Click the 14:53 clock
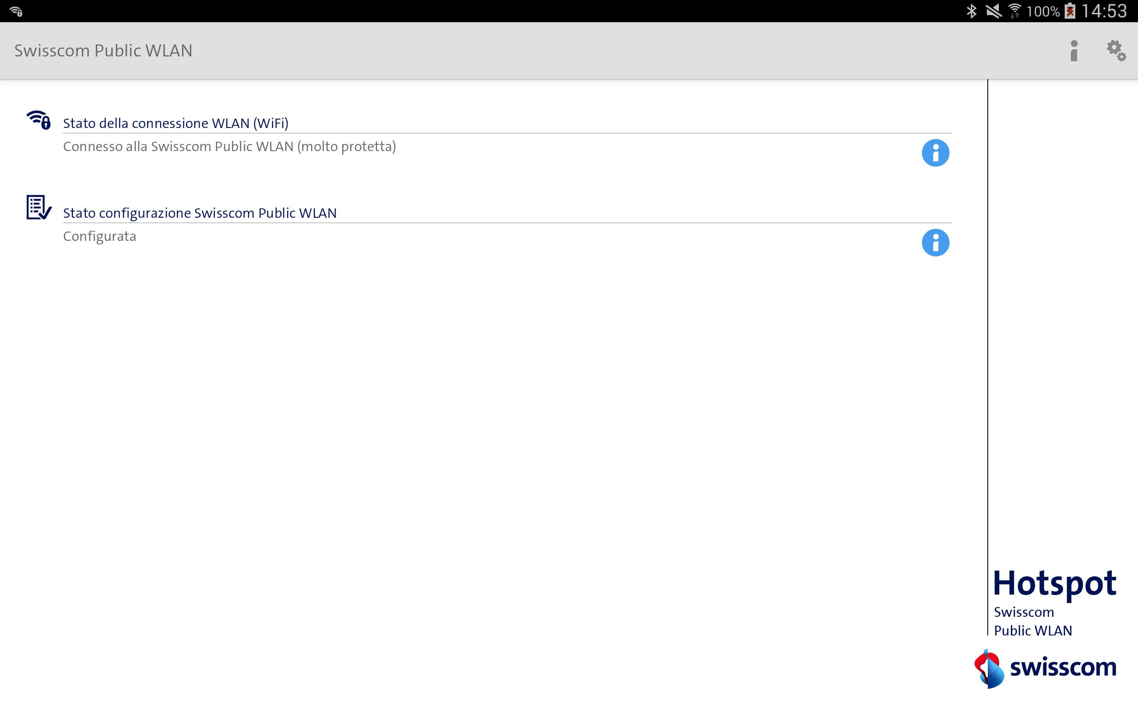The width and height of the screenshot is (1138, 711). click(1104, 11)
